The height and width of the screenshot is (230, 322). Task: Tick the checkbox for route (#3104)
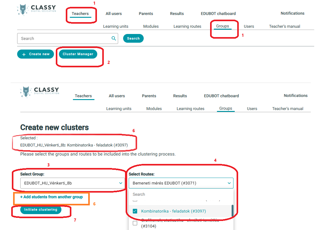[x=135, y=223]
